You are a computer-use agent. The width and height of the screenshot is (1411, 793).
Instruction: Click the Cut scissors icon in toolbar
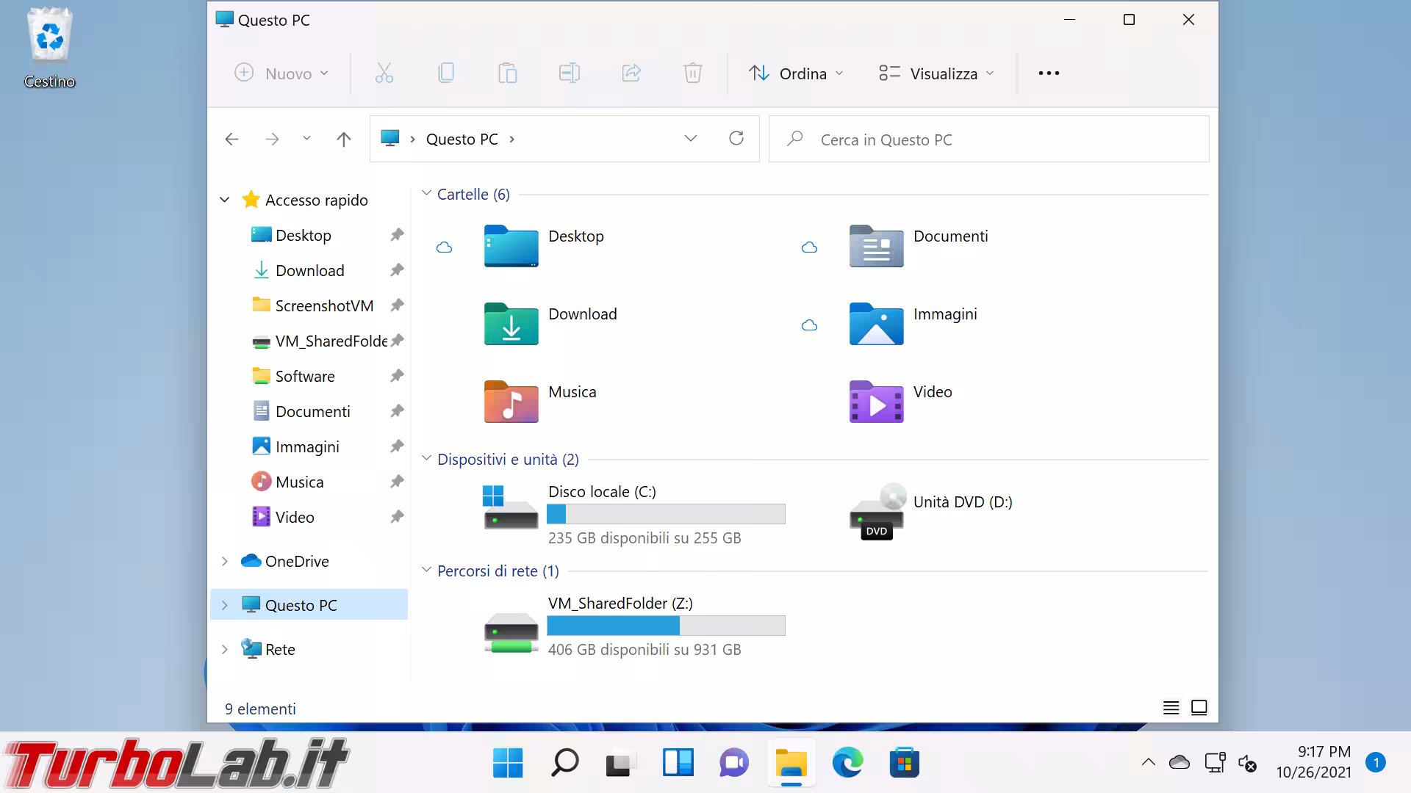pos(384,73)
